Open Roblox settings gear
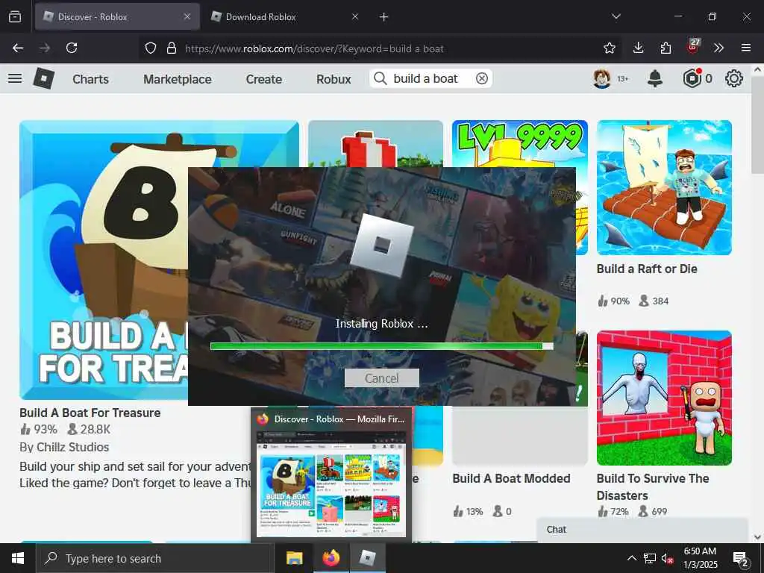The width and height of the screenshot is (764, 573). coord(734,78)
